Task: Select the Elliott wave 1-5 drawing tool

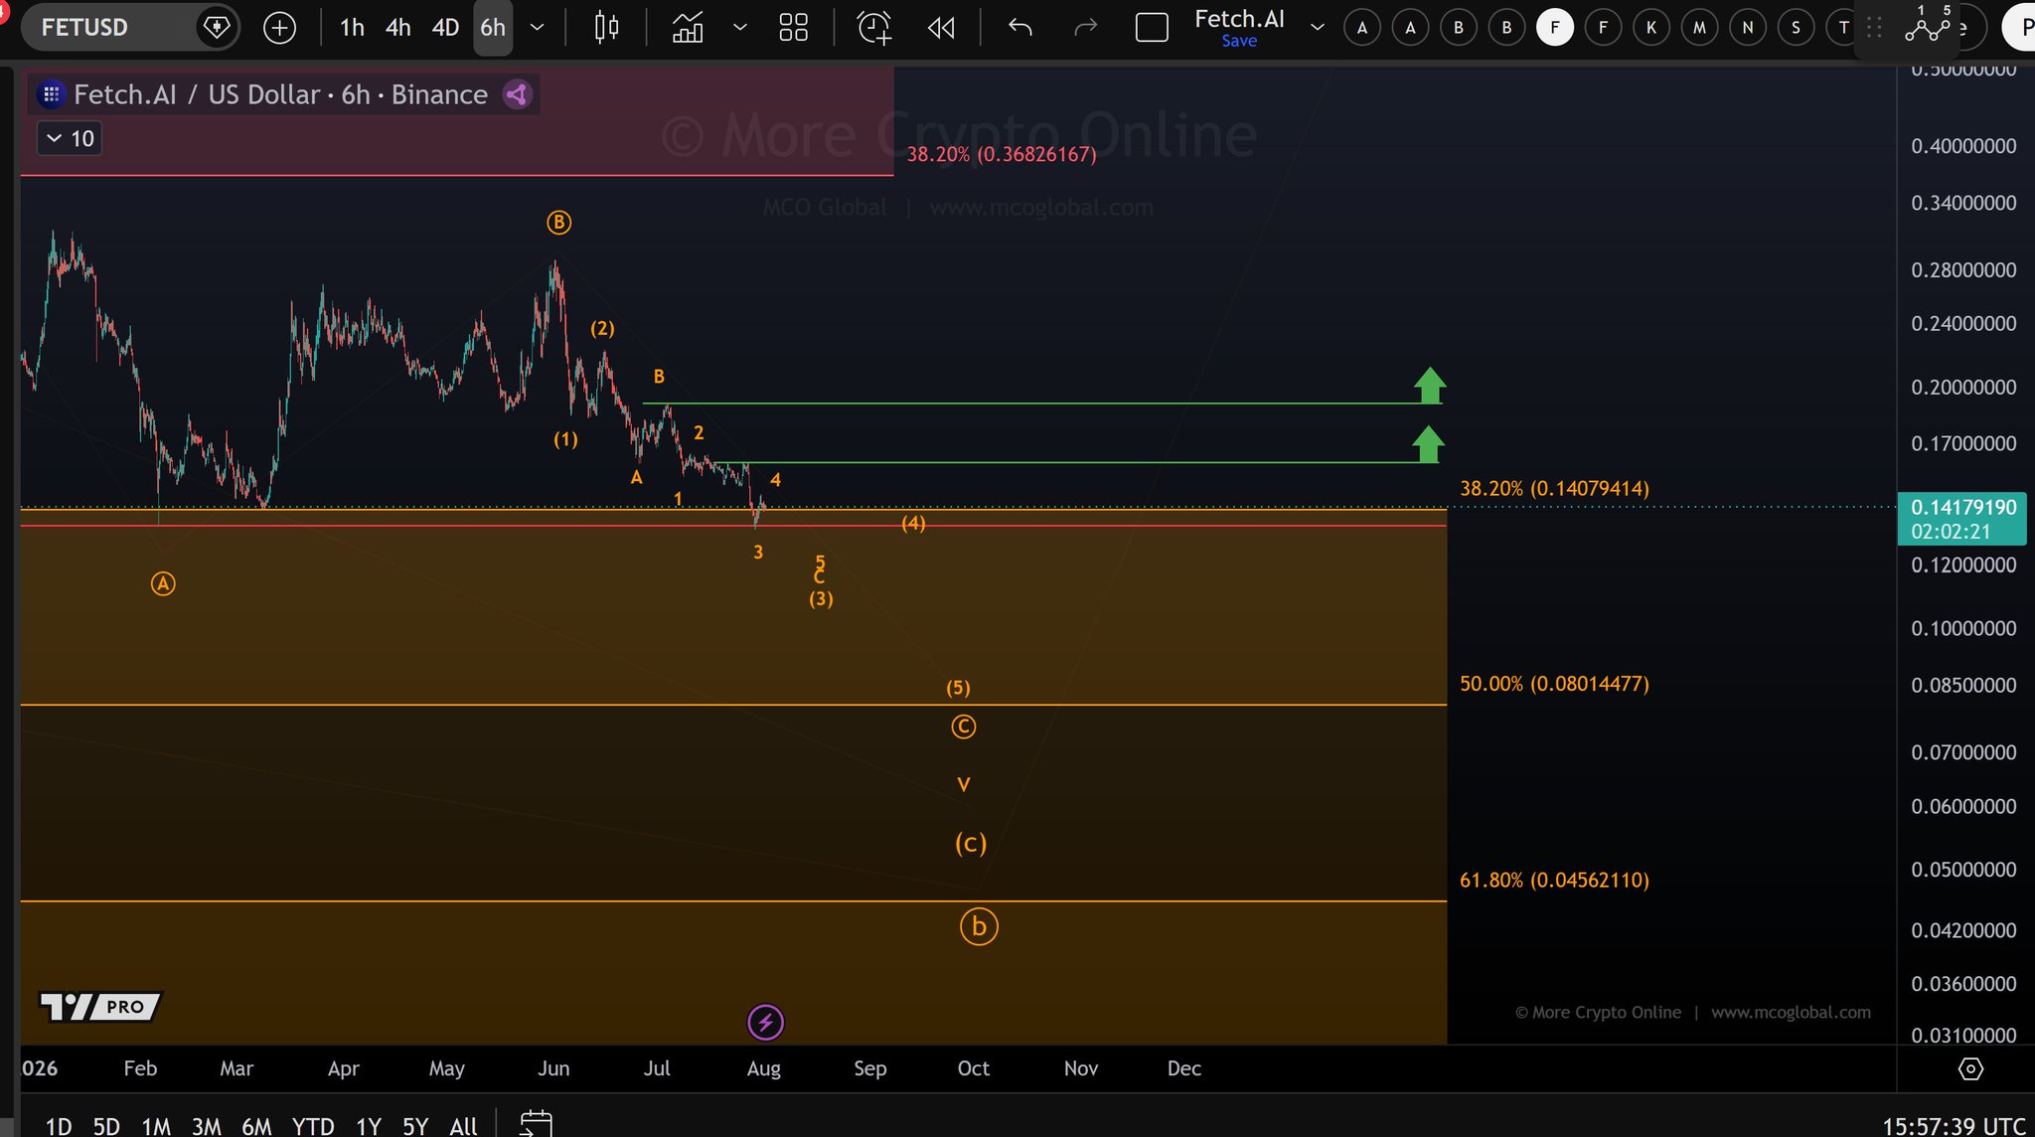Action: click(x=1929, y=26)
